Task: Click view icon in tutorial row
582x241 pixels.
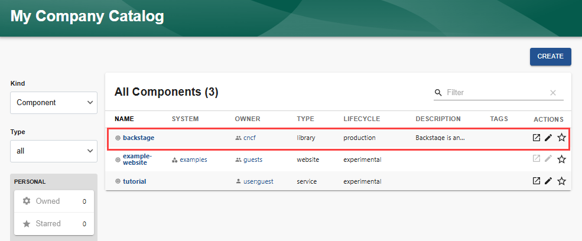Action: tap(536, 181)
